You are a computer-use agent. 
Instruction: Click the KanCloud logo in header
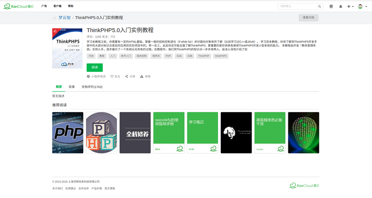[19, 6]
